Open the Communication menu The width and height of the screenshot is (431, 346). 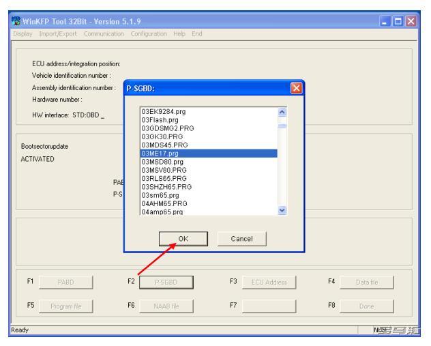coord(104,34)
